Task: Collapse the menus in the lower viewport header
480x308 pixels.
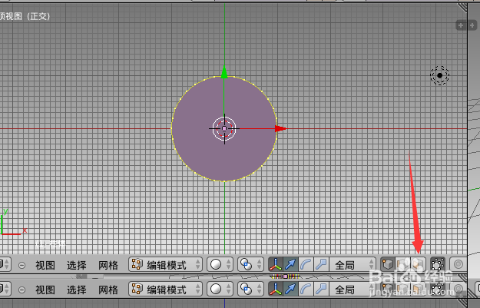Action: pyautogui.click(x=22, y=290)
